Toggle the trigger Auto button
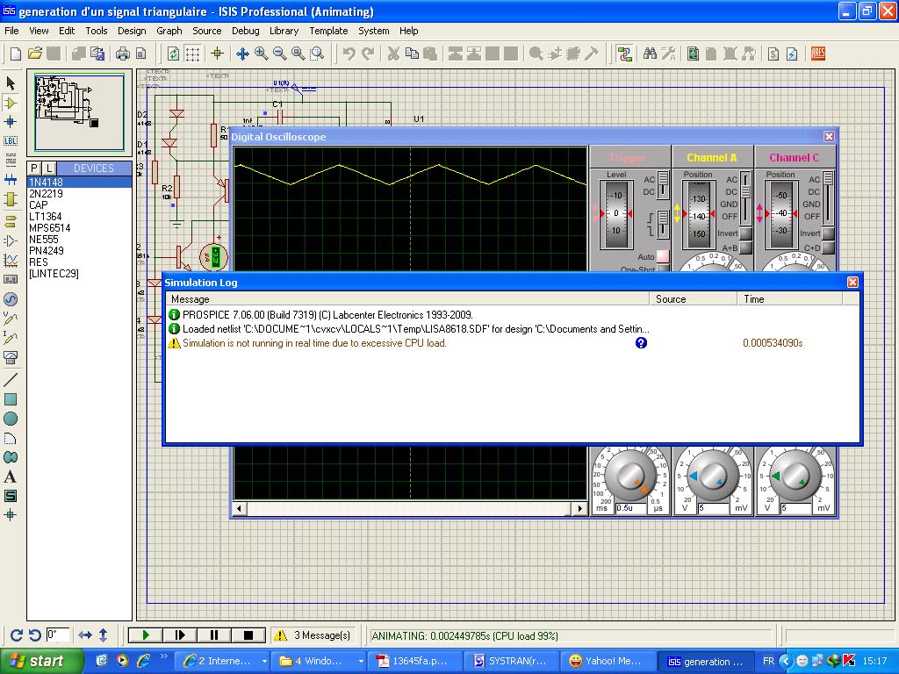 (663, 256)
